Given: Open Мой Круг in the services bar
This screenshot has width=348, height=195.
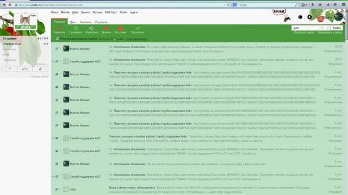Looking at the screenshot, I should (x=111, y=12).
